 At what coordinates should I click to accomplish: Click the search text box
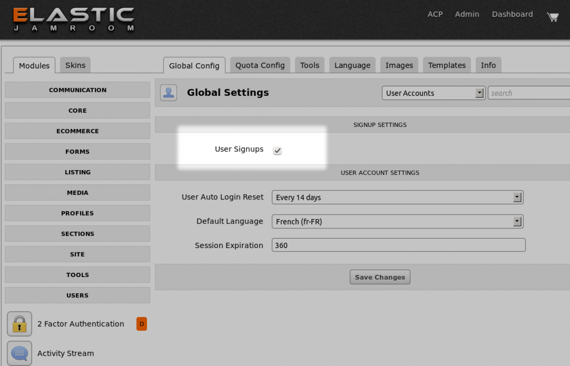[x=529, y=93]
